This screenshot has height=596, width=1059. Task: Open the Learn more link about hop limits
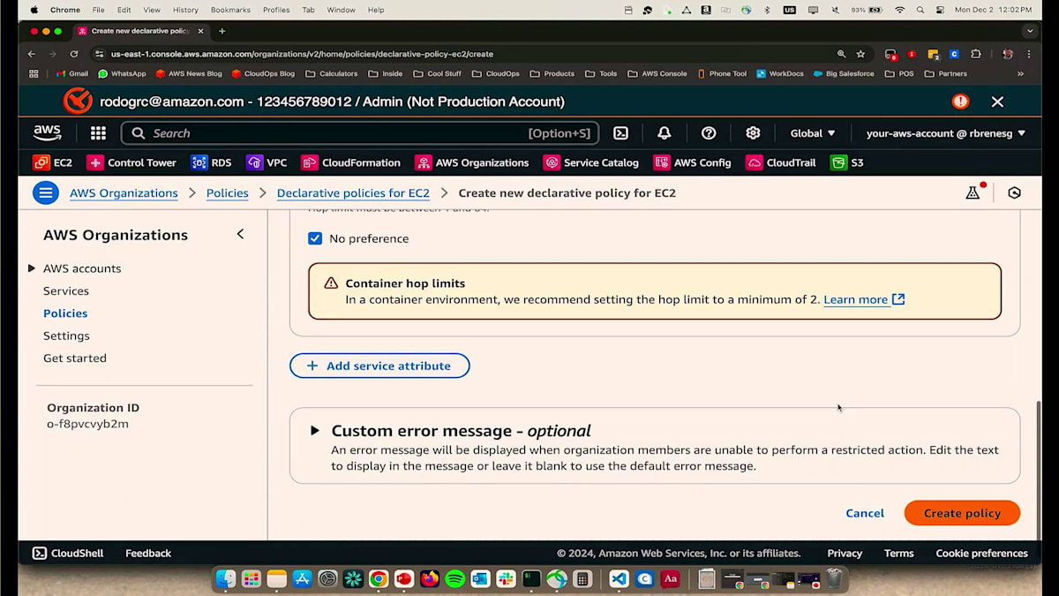[864, 299]
